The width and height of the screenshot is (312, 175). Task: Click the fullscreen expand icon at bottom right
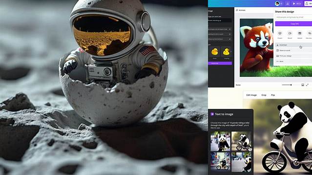[307, 85]
